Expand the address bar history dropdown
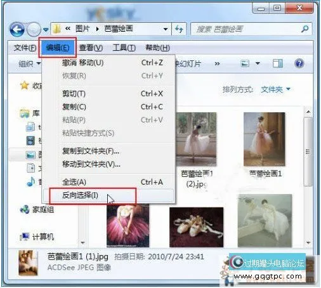 166,29
